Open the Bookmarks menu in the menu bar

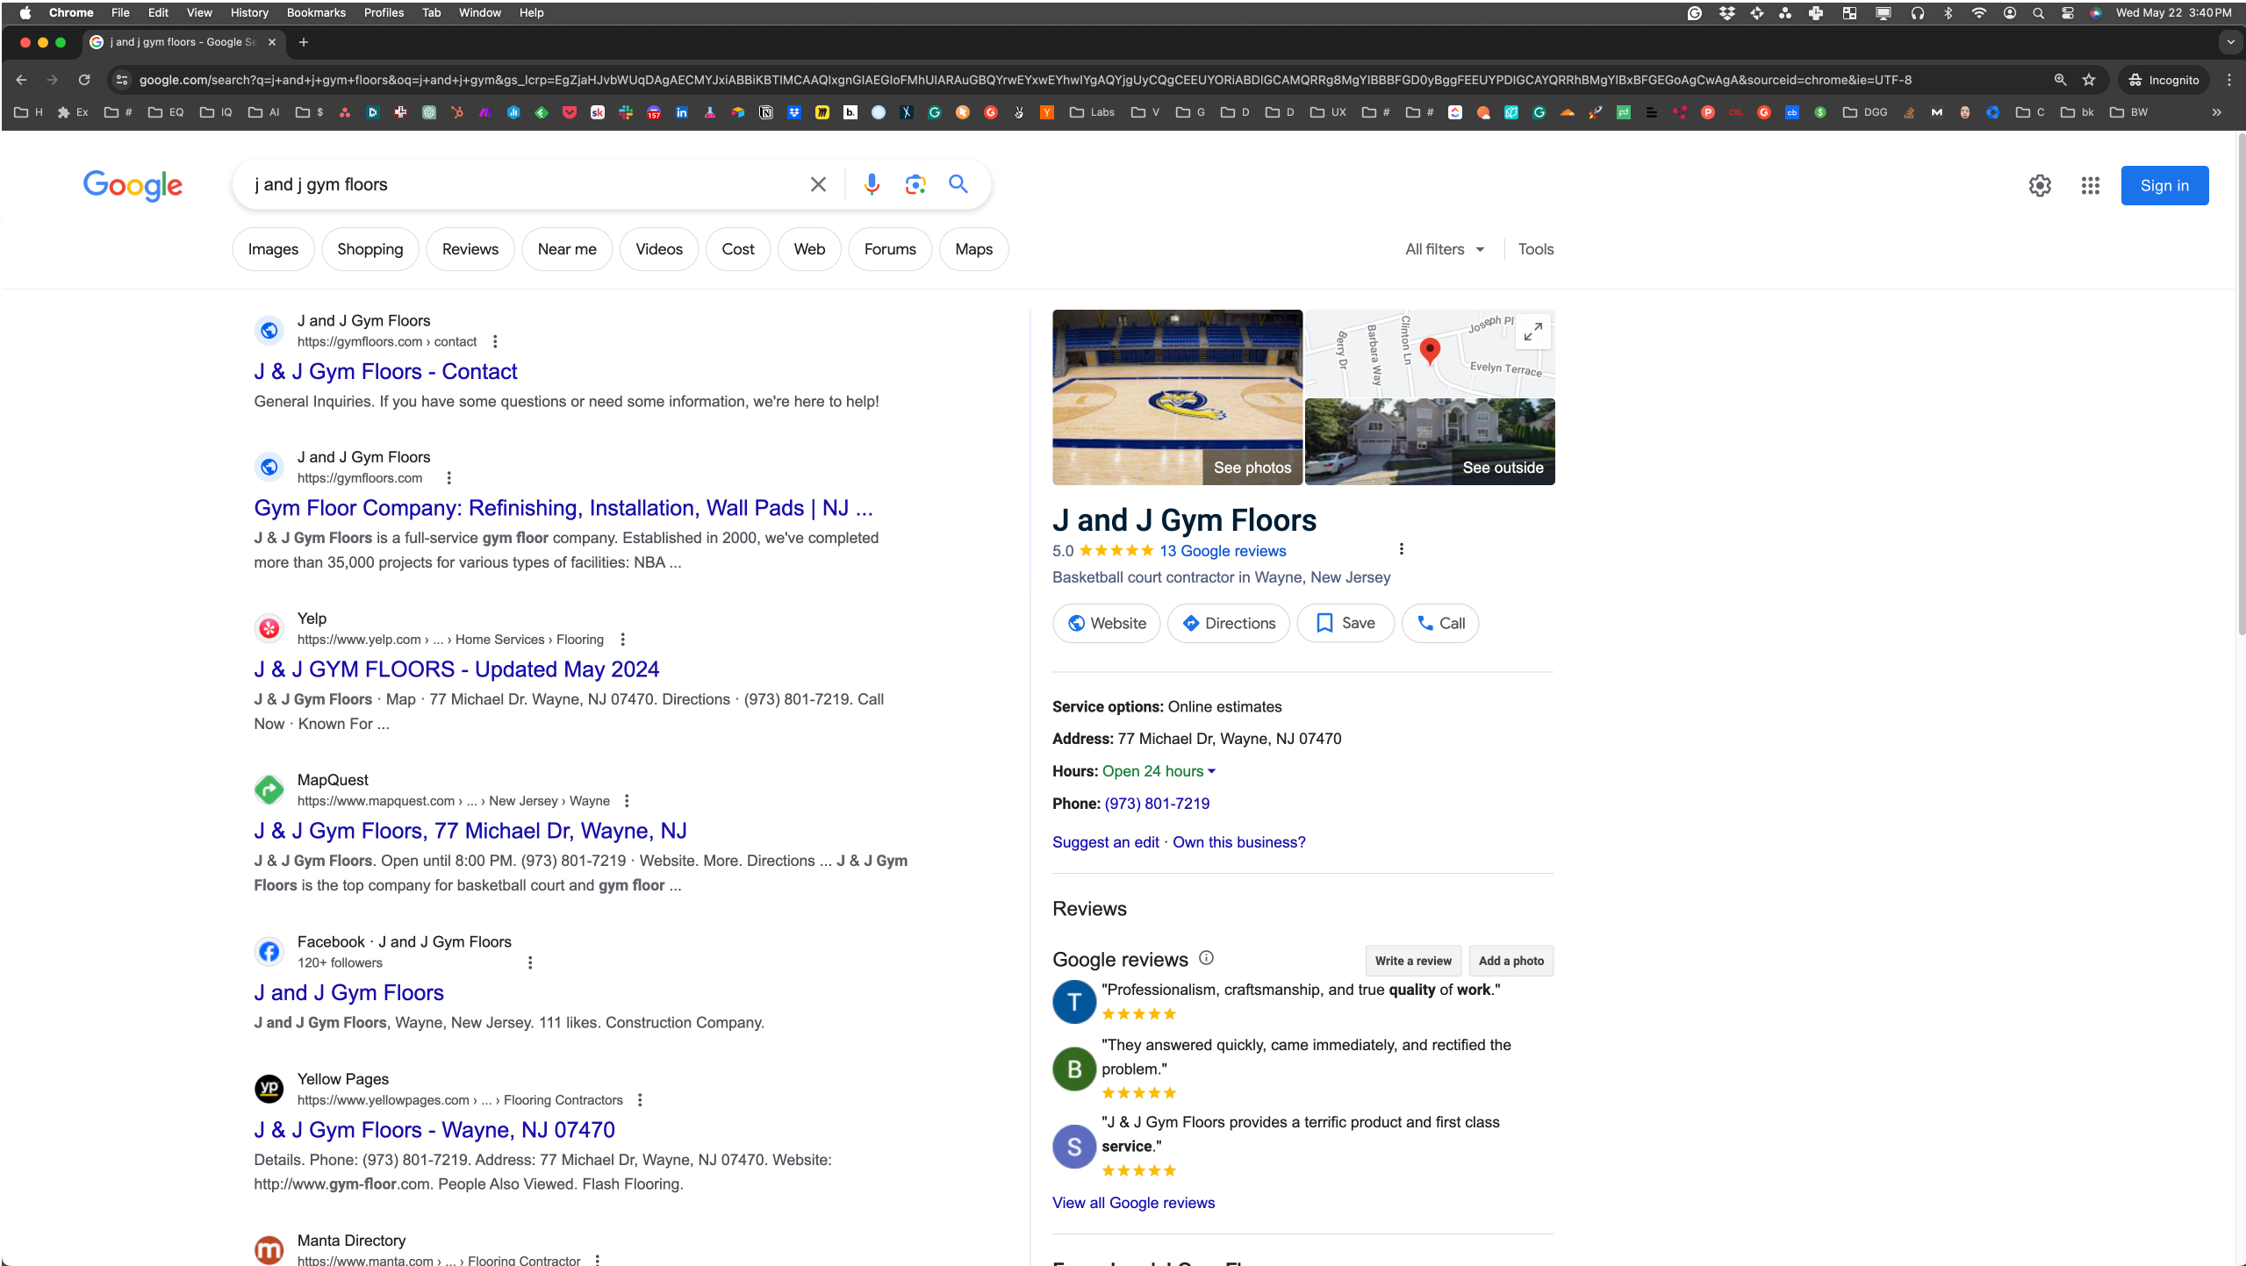315,12
